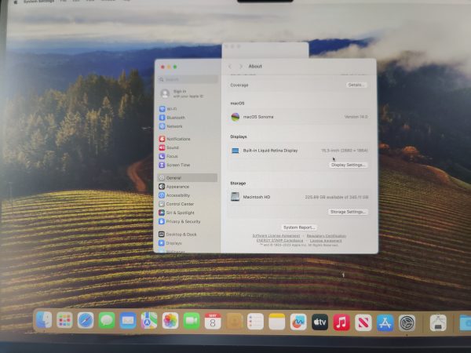
Task: Open Photos app in the Dock
Action: [x=170, y=321]
